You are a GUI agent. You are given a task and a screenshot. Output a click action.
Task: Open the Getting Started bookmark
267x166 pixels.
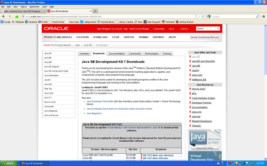(185, 22)
